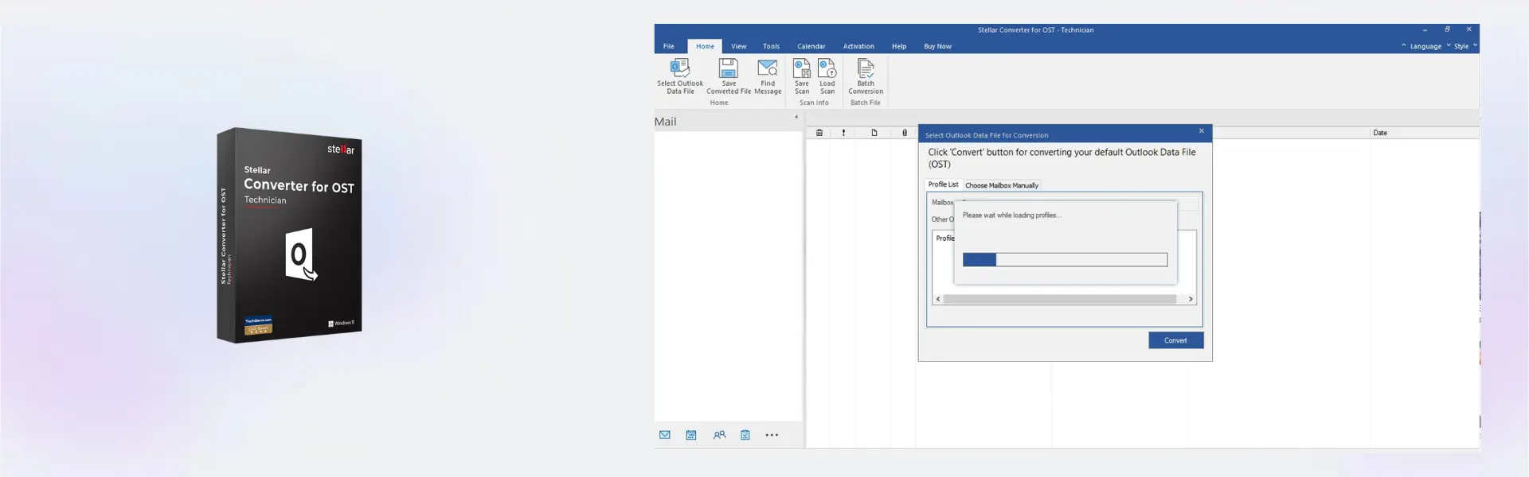Click the Convert button
The width and height of the screenshot is (1529, 477).
(x=1175, y=340)
